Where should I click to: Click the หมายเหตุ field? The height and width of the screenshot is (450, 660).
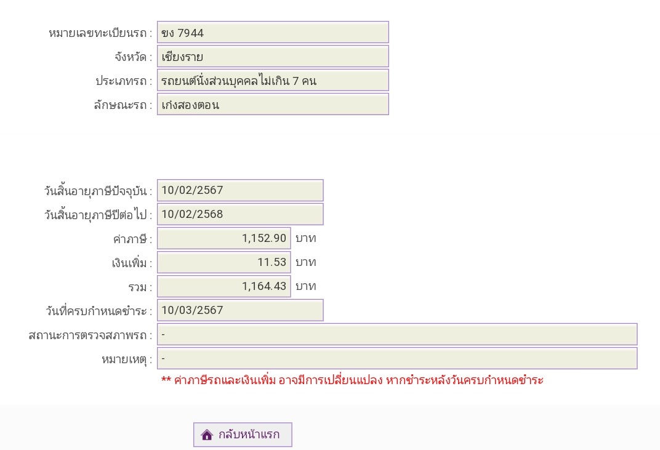click(397, 358)
